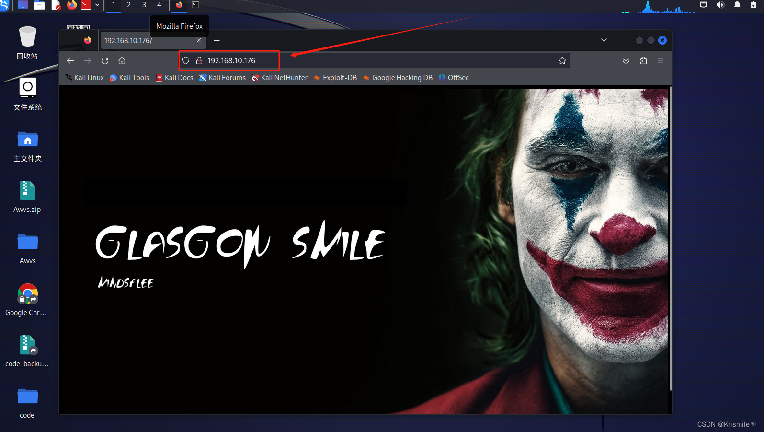The height and width of the screenshot is (432, 764).
Task: Focus the URL bar showing 192.168.10.176
Action: pyautogui.click(x=375, y=60)
